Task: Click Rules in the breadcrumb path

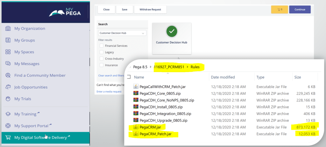Action: [x=195, y=67]
